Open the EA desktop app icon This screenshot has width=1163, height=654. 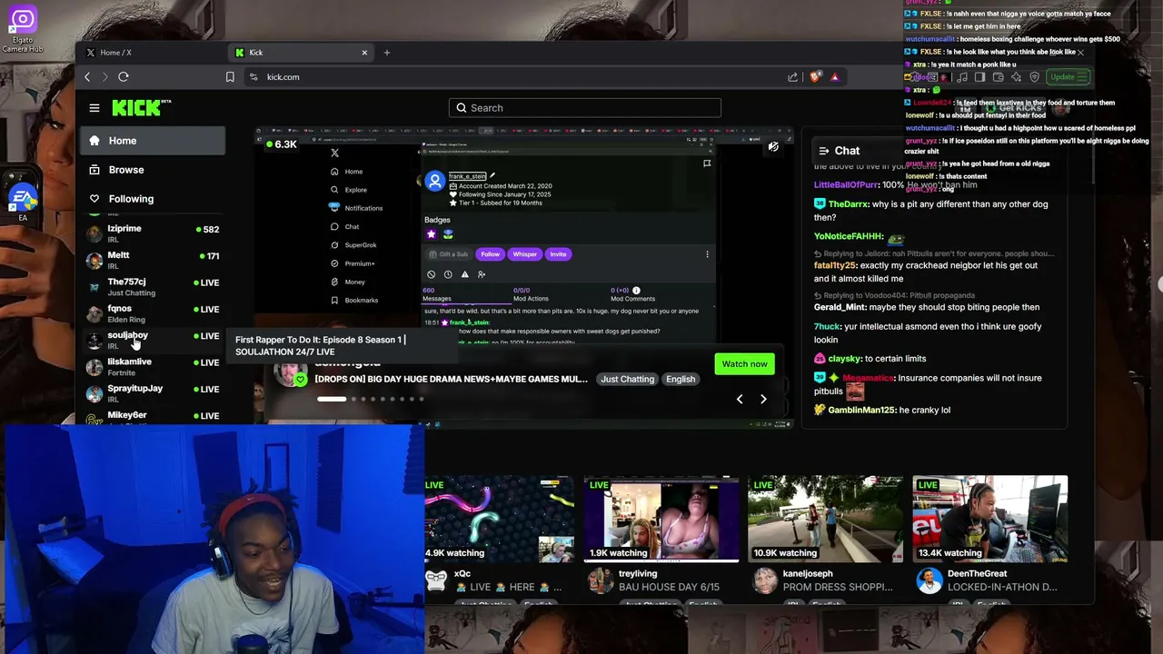click(23, 202)
